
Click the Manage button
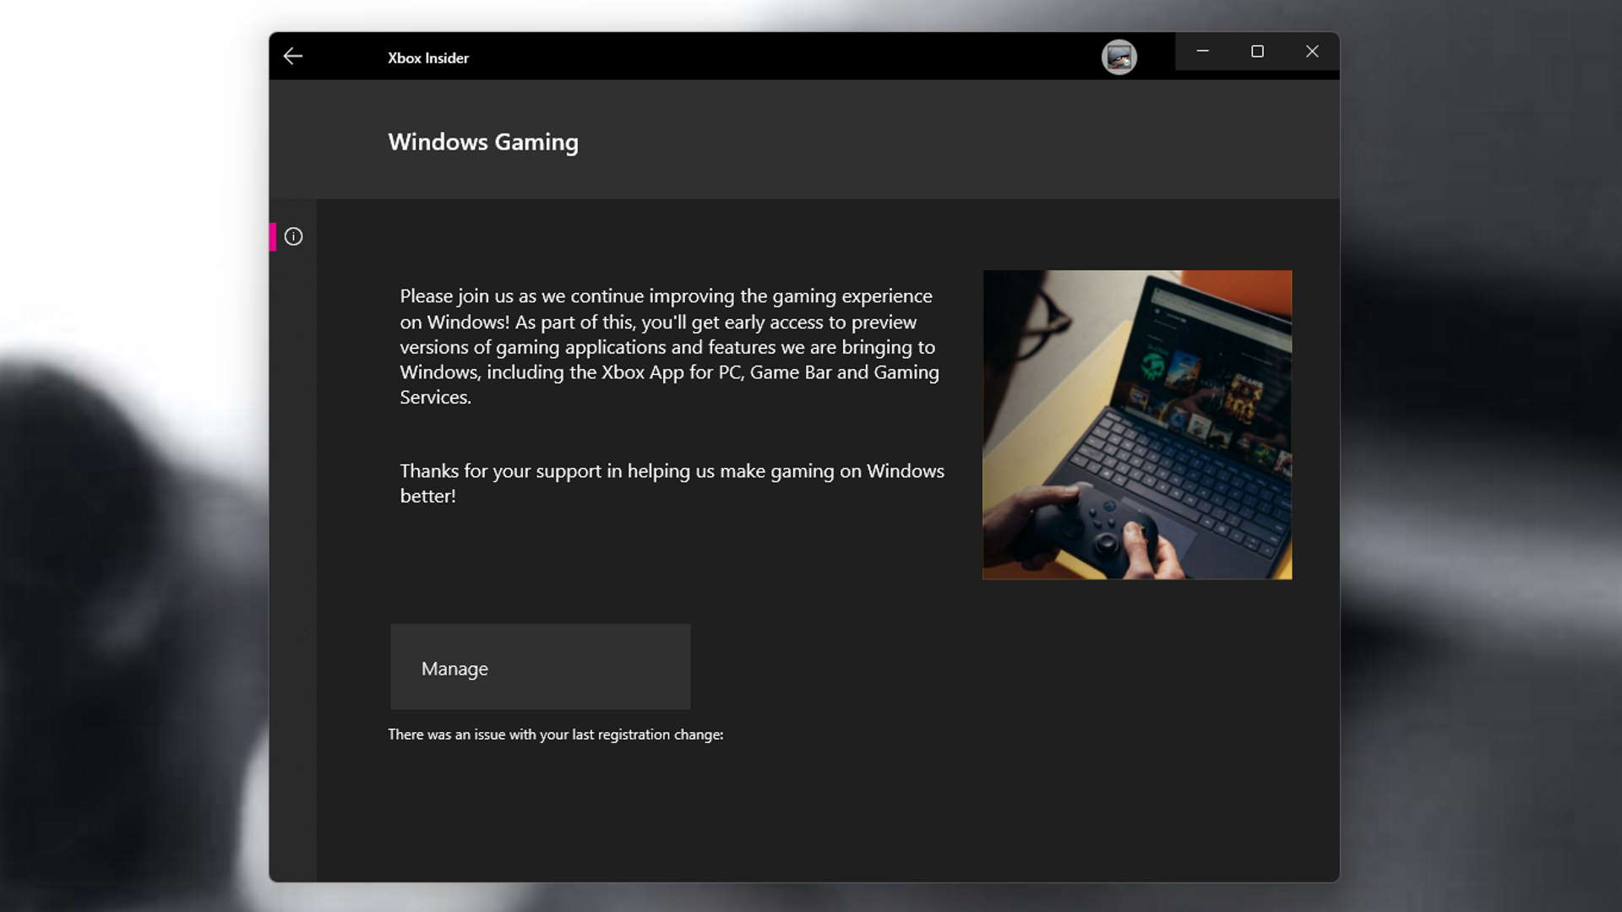[540, 667]
